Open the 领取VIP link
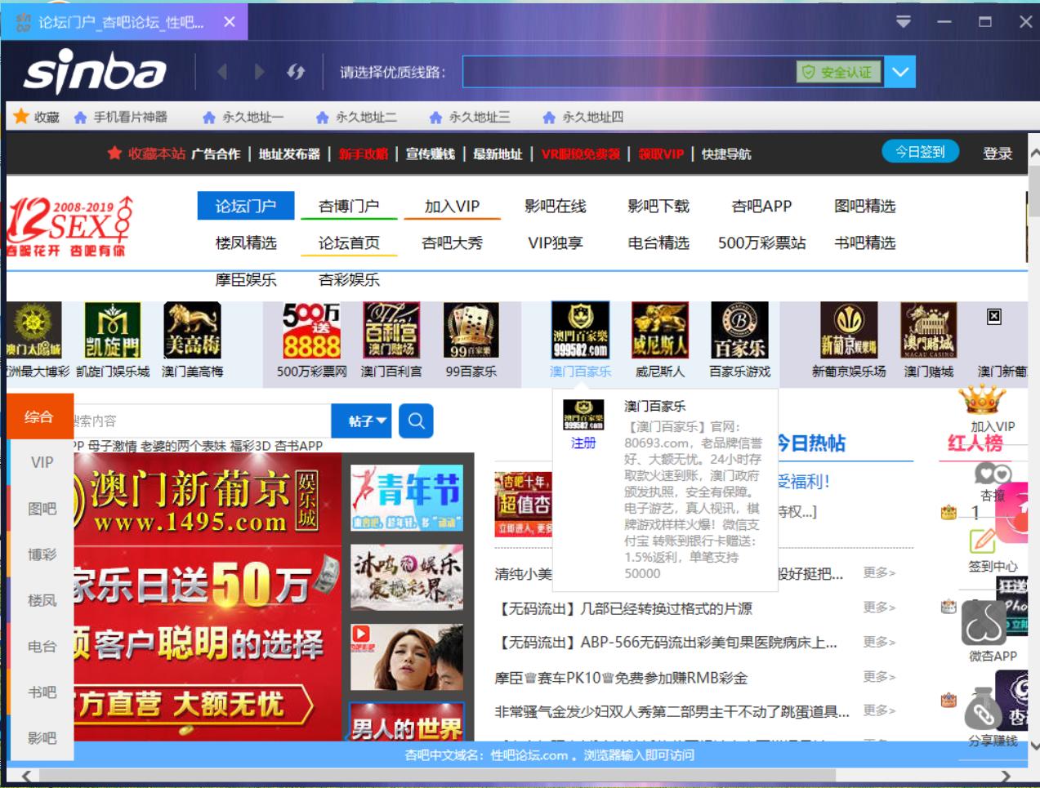 click(661, 154)
